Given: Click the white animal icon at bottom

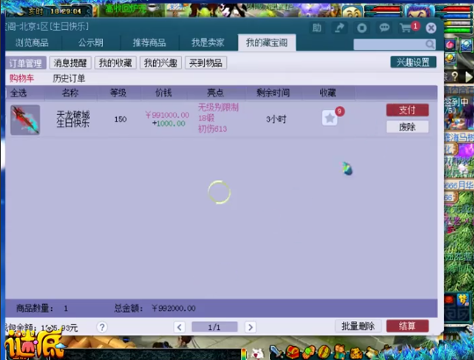Looking at the screenshot, I should [258, 354].
